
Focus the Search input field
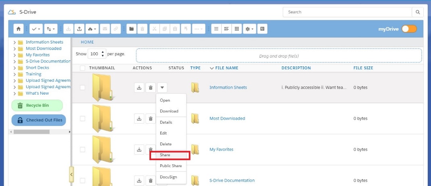click(348, 12)
